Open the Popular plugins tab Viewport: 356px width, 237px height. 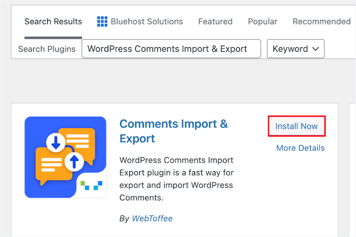coord(262,21)
